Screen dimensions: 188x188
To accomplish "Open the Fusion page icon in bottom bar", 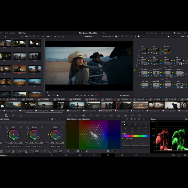I will click(94, 155).
